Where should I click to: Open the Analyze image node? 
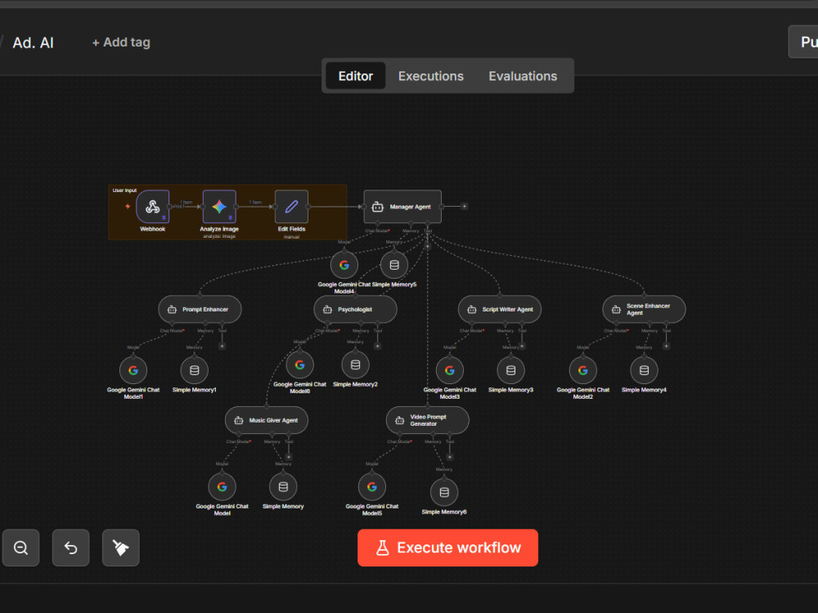click(219, 207)
